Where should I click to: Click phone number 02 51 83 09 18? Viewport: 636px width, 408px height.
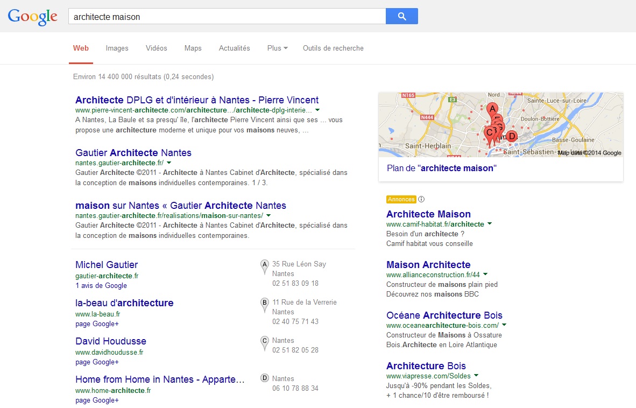tap(295, 284)
